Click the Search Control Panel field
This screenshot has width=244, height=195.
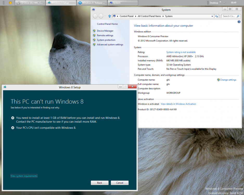(231, 16)
